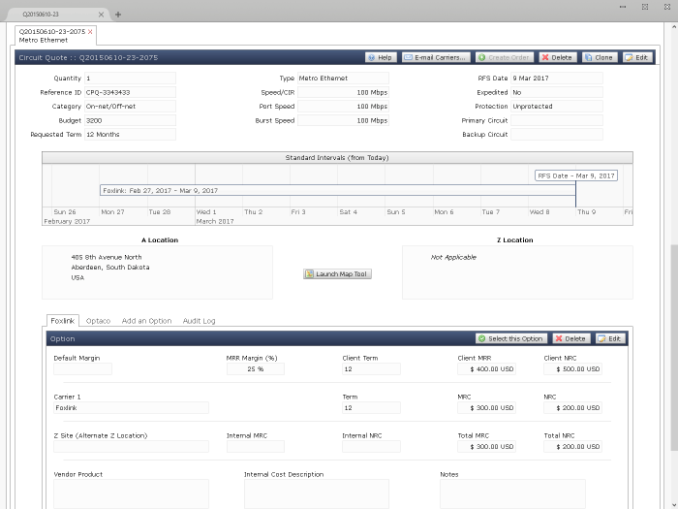Edit the Foxlink option

coord(609,338)
